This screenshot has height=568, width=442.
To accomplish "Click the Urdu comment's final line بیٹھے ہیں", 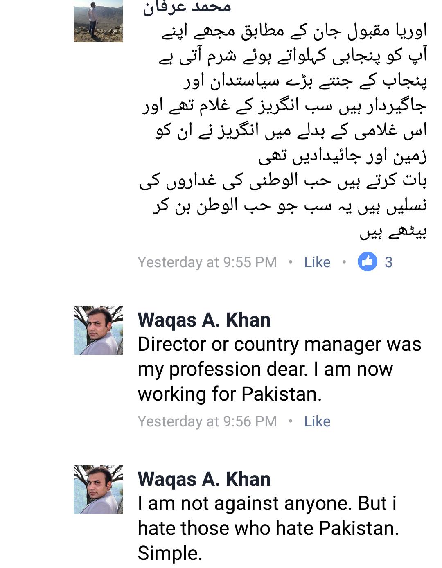I will (x=393, y=232).
